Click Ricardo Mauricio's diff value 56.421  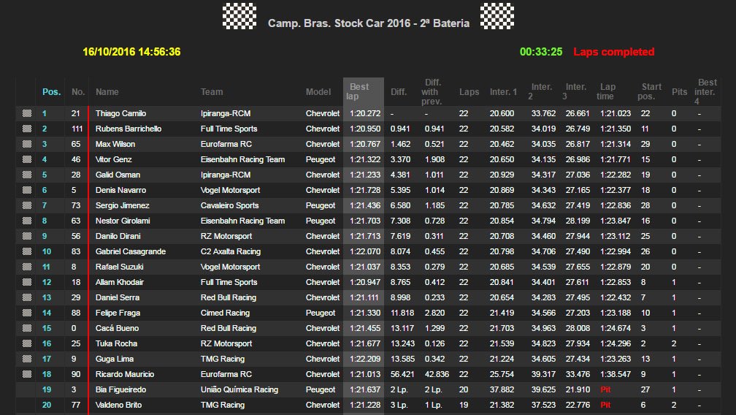[x=402, y=374]
